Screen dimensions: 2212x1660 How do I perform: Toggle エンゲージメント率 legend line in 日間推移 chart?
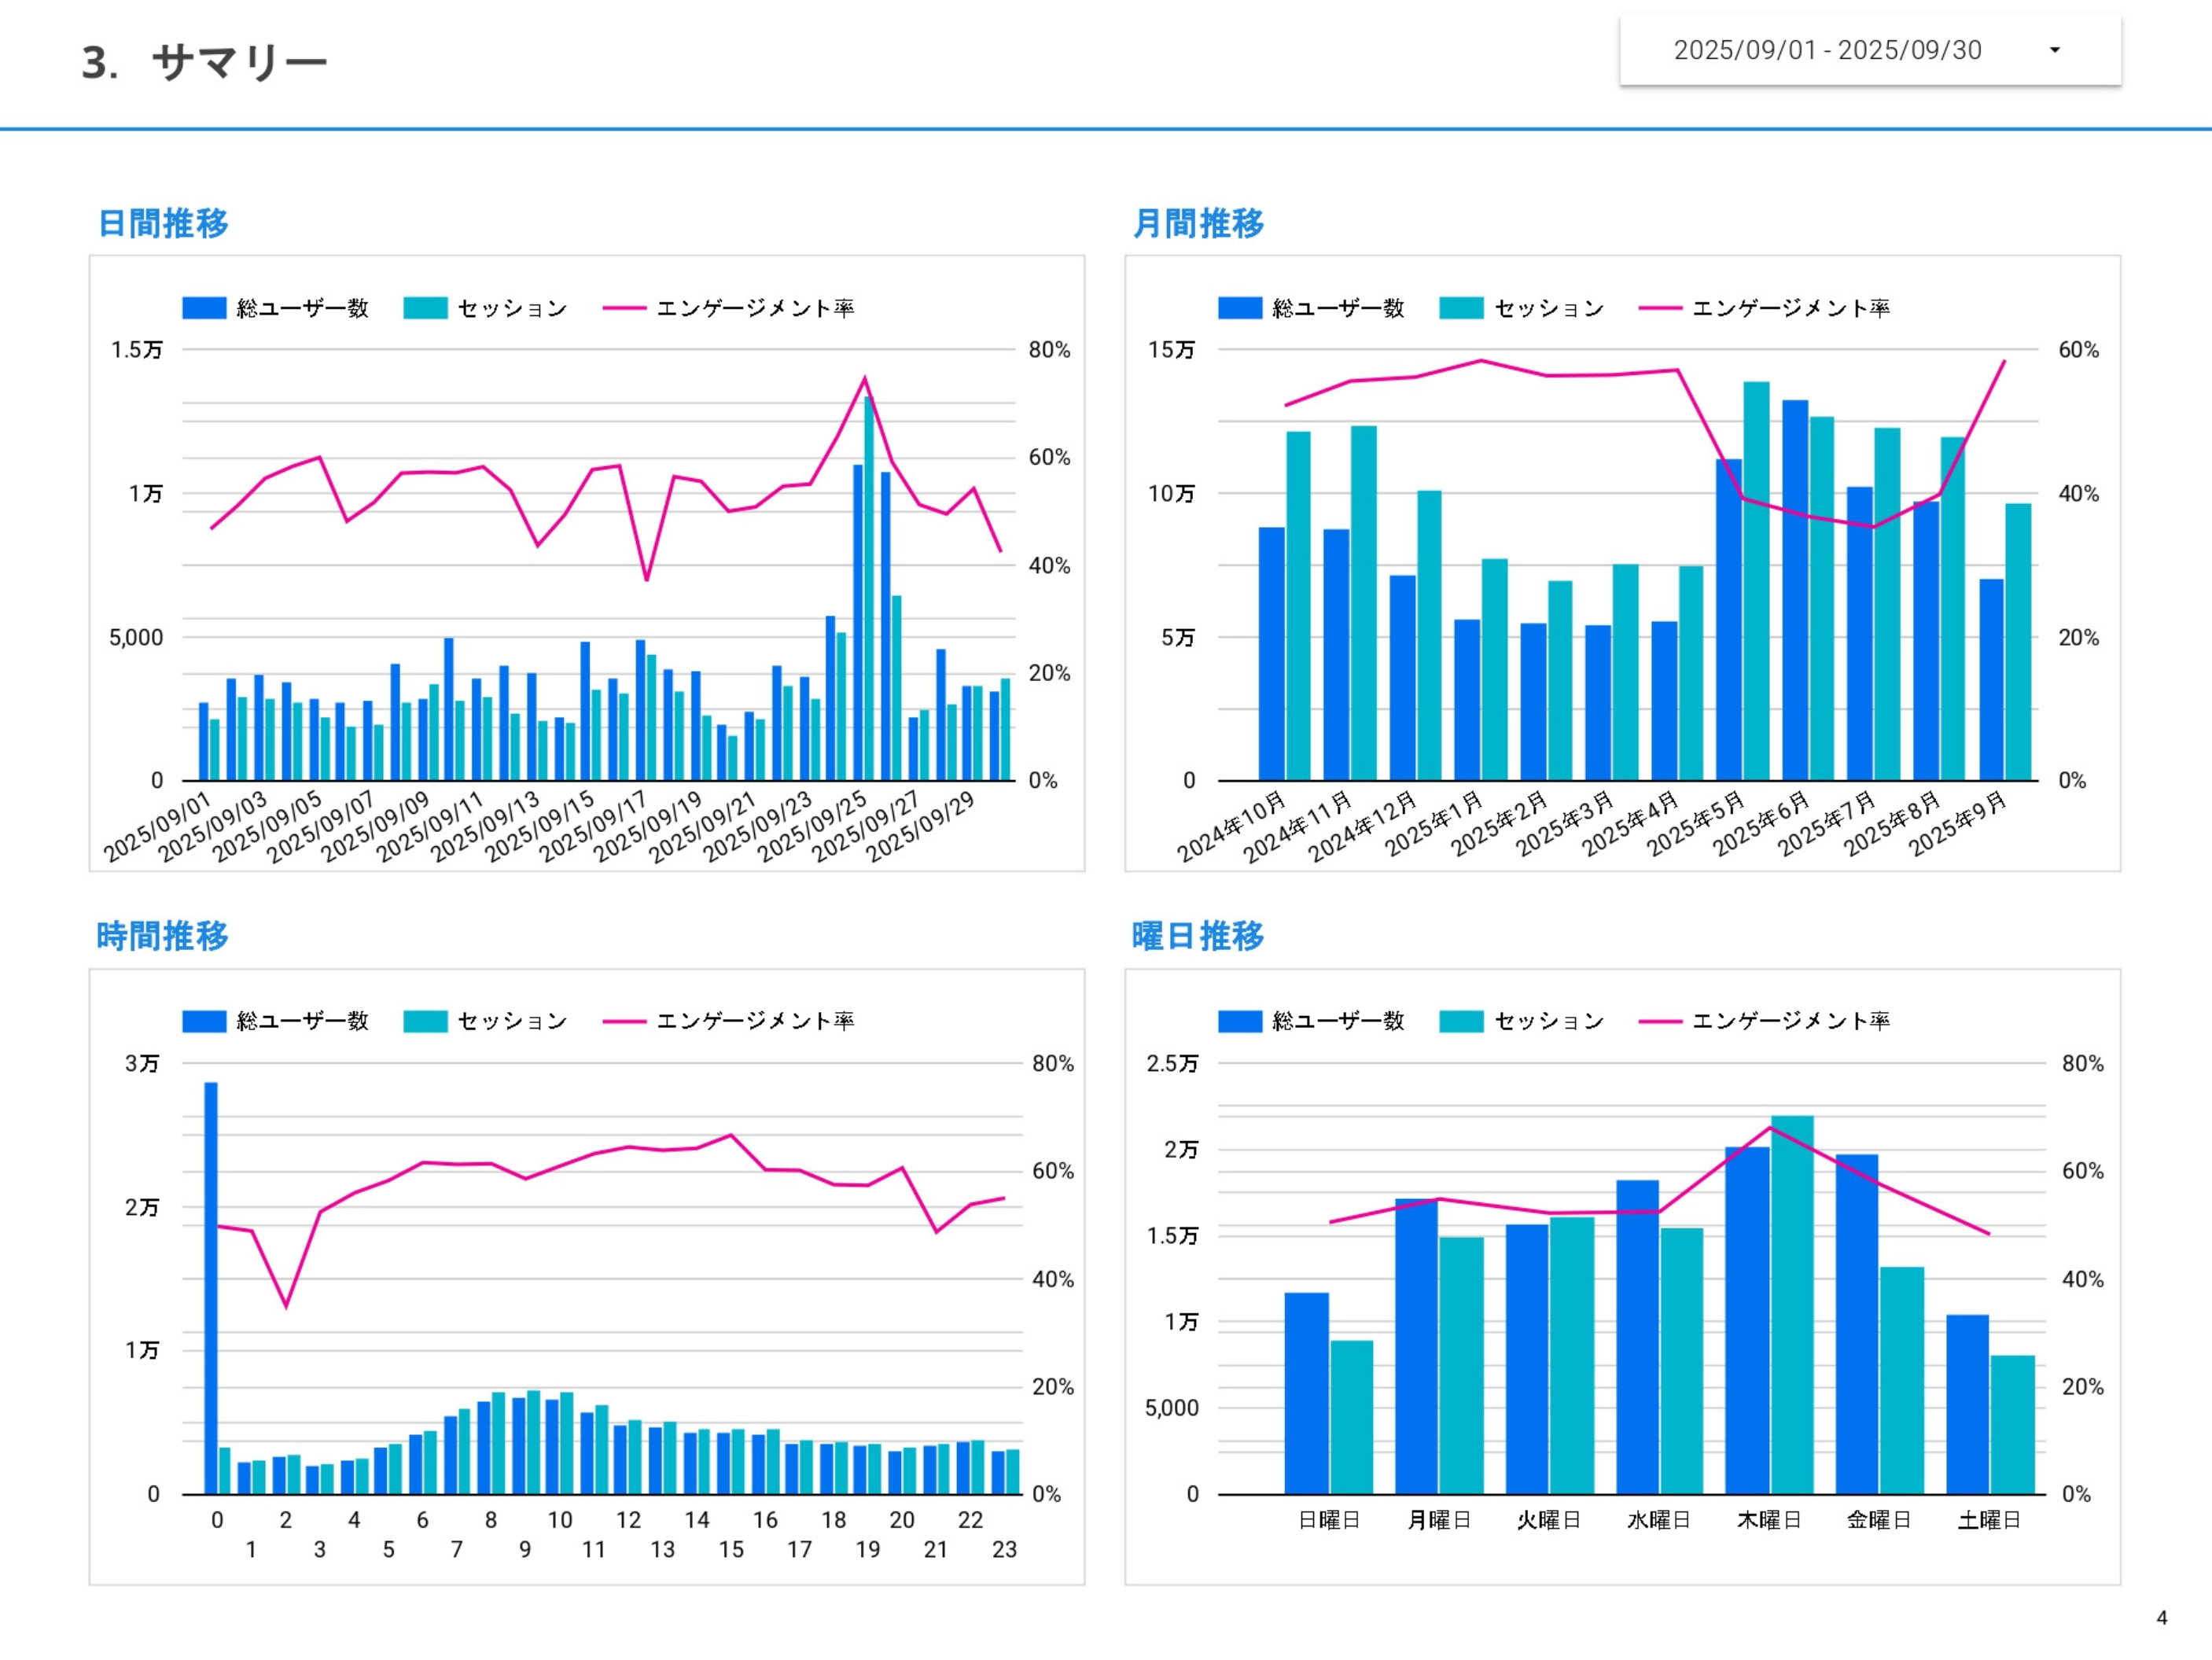[x=624, y=308]
